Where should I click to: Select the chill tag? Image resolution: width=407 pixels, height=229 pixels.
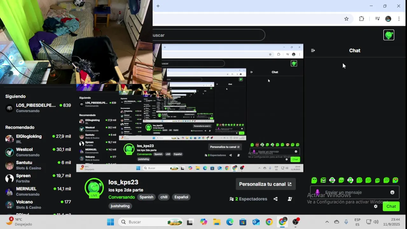click(x=164, y=197)
